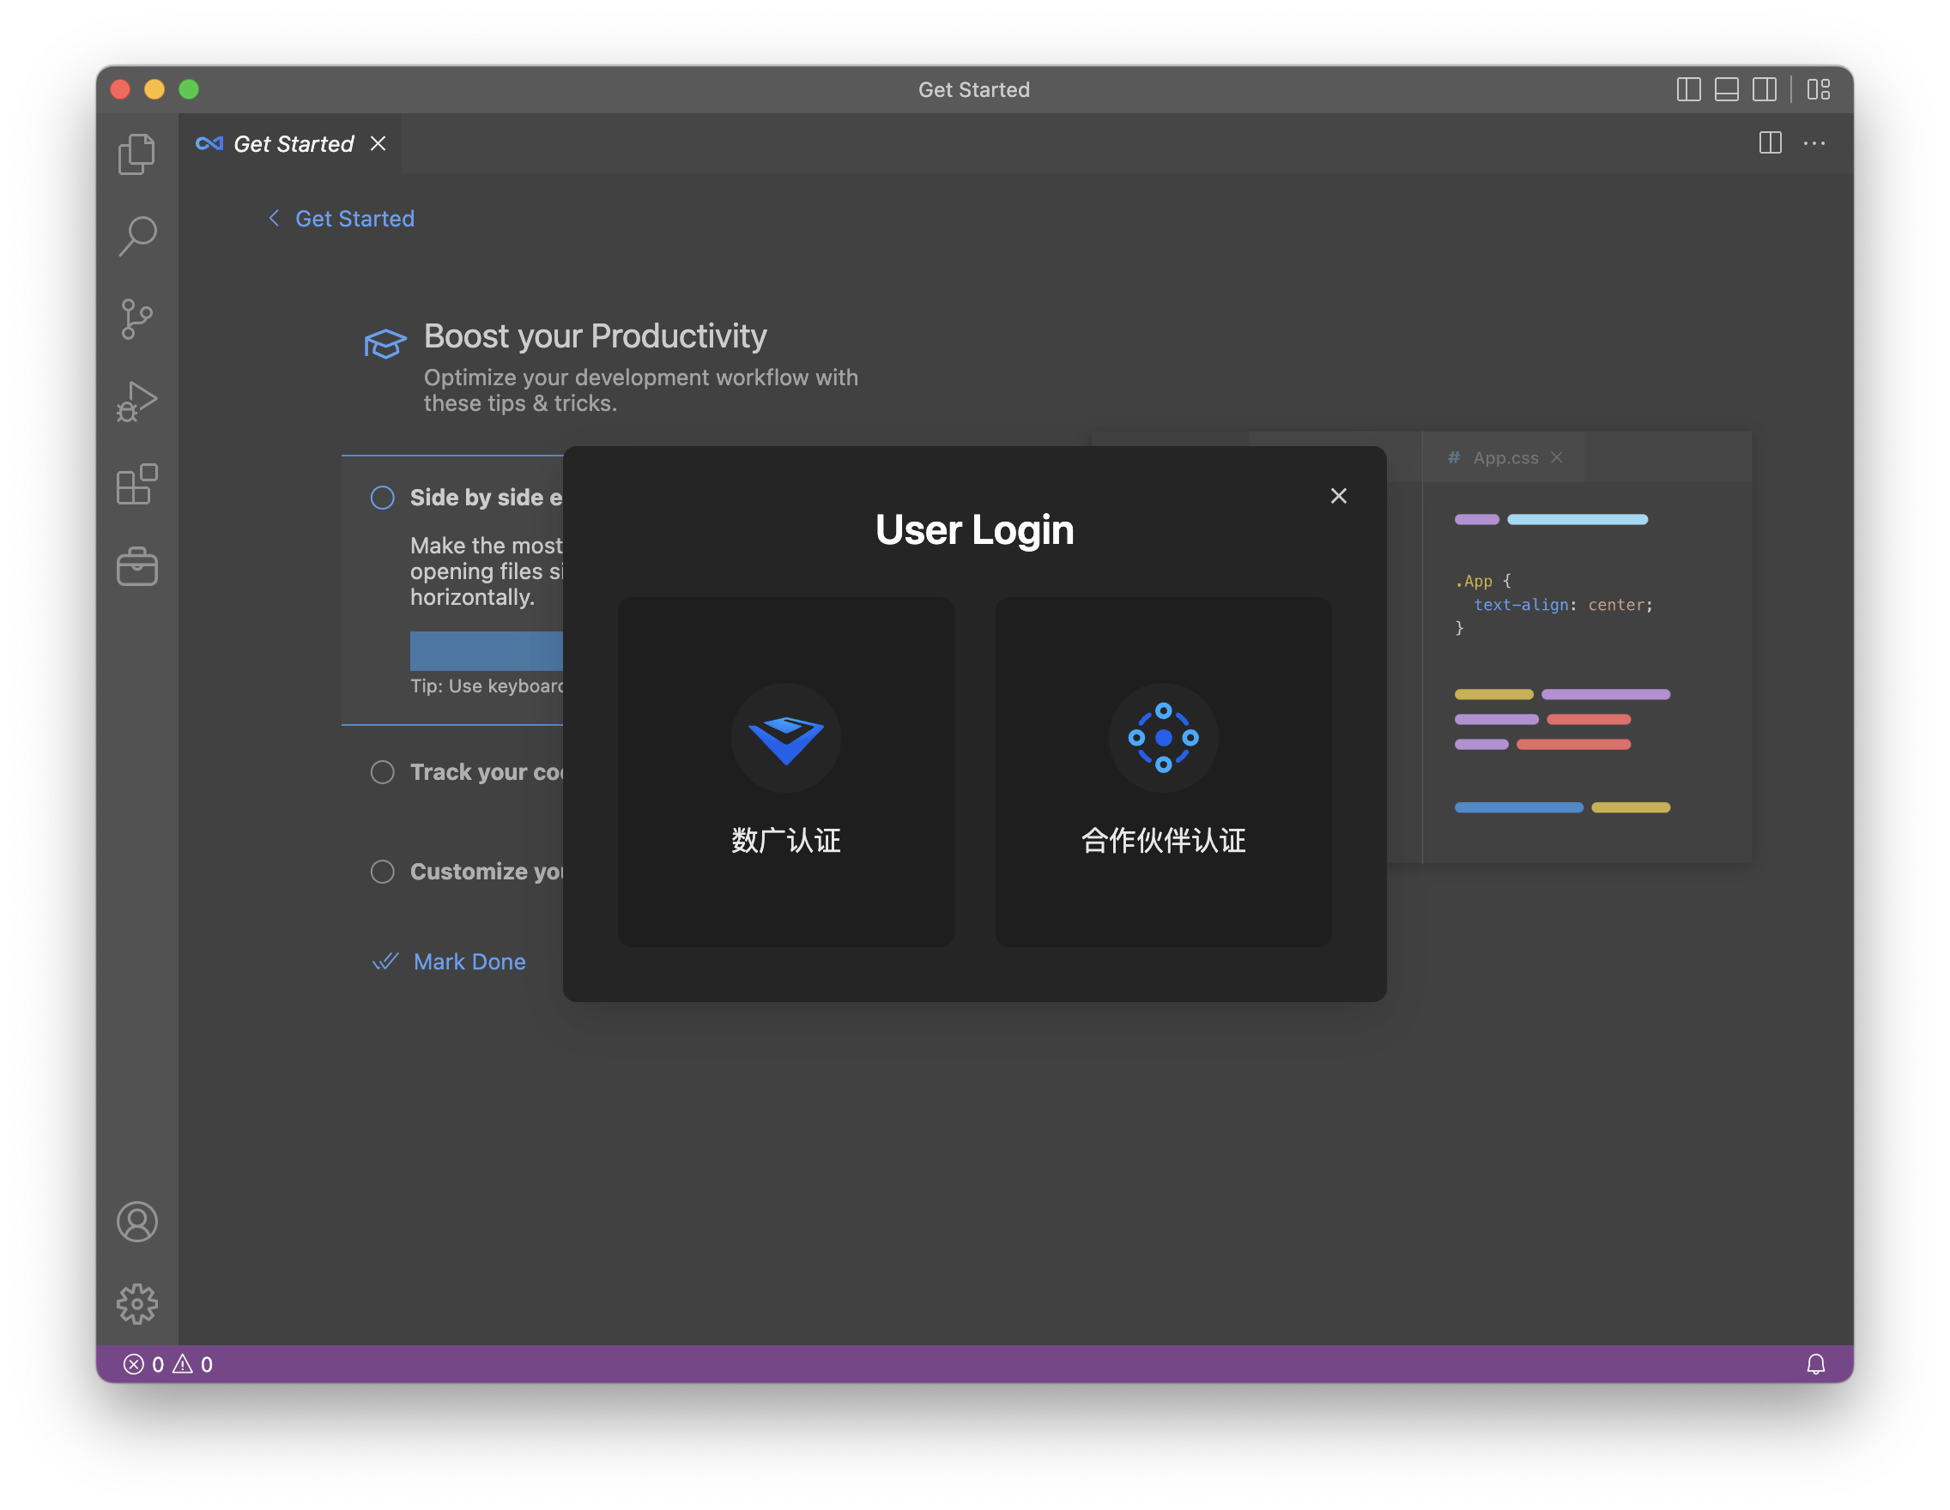Navigate back using the Get Started chevron
Image resolution: width=1950 pixels, height=1510 pixels.
pos(274,218)
